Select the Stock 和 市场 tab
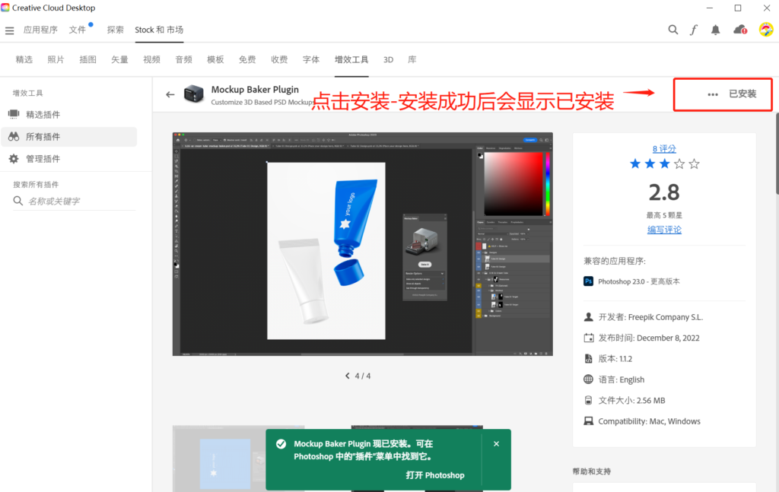Screen dimensions: 779x492 point(159,30)
